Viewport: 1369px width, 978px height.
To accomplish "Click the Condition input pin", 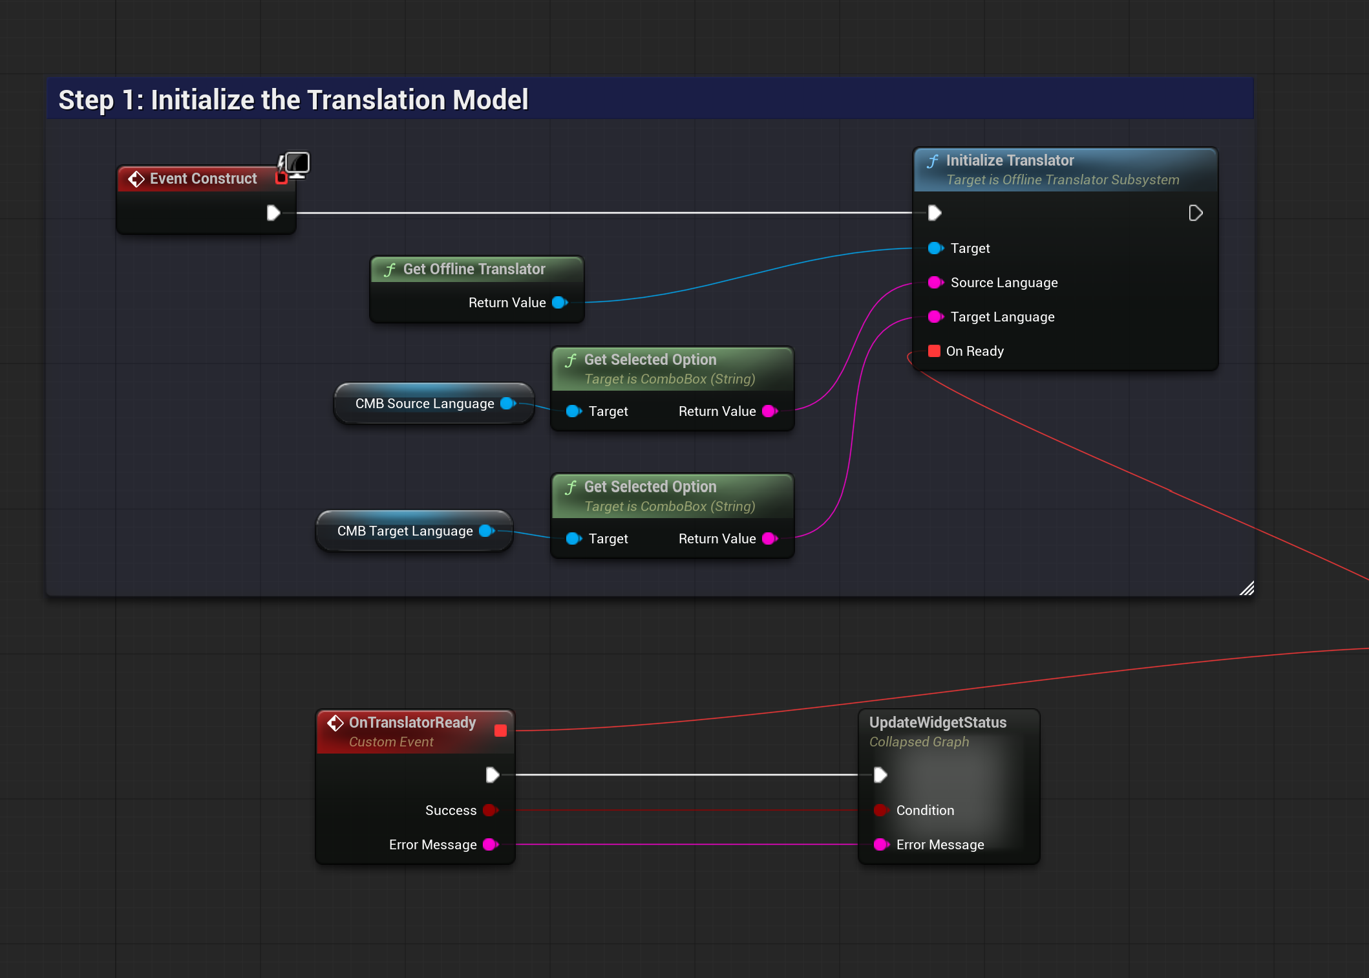I will click(880, 810).
